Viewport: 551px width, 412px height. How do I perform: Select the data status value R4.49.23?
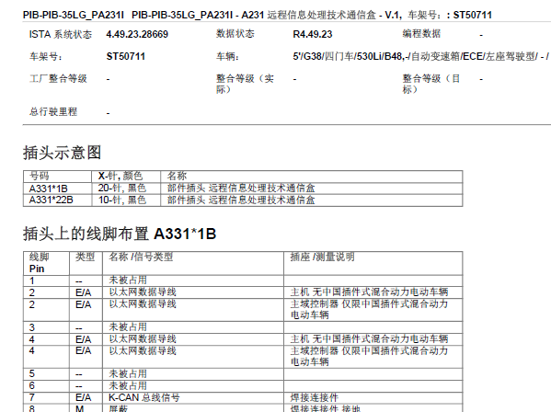click(x=313, y=34)
